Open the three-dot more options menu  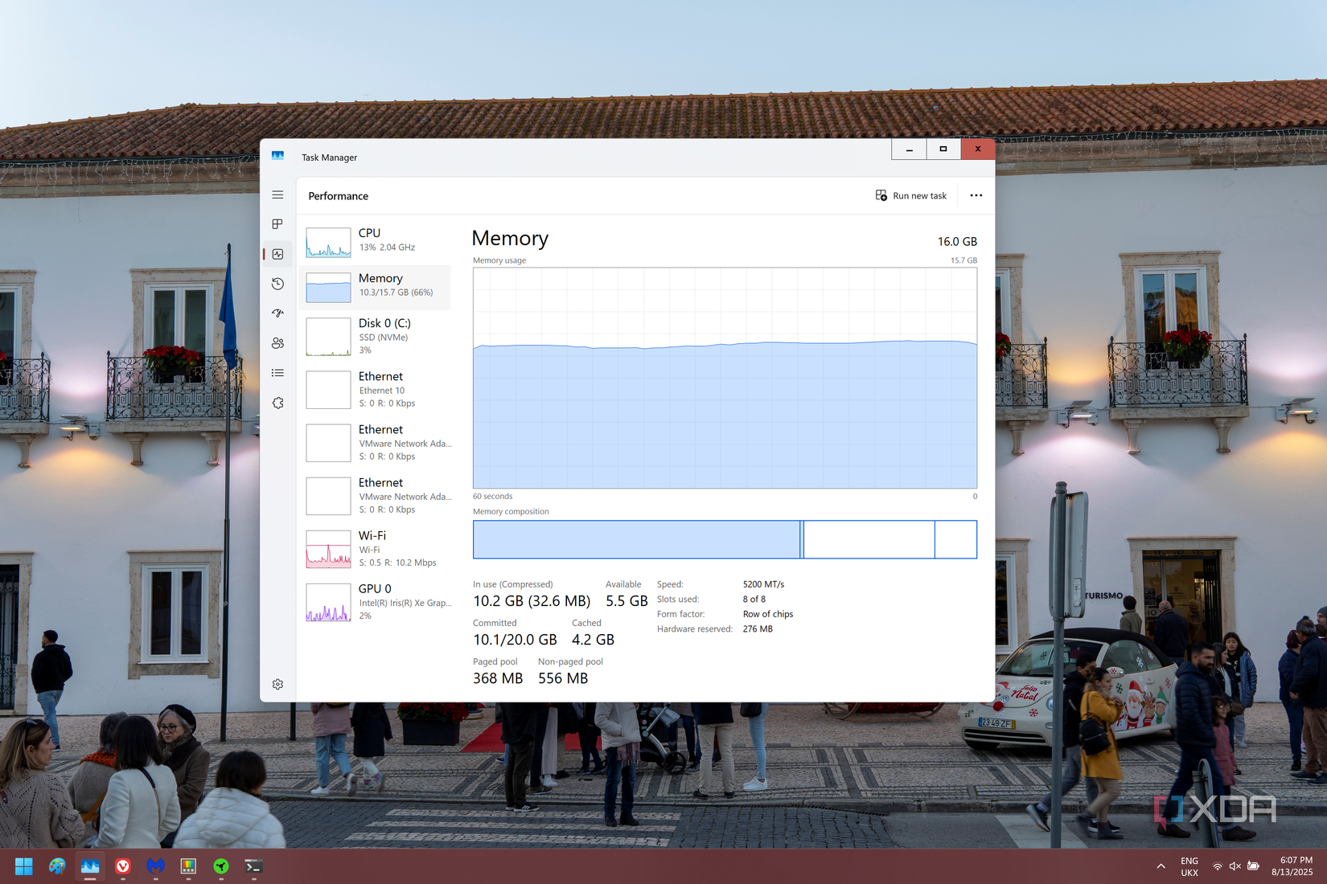tap(976, 195)
